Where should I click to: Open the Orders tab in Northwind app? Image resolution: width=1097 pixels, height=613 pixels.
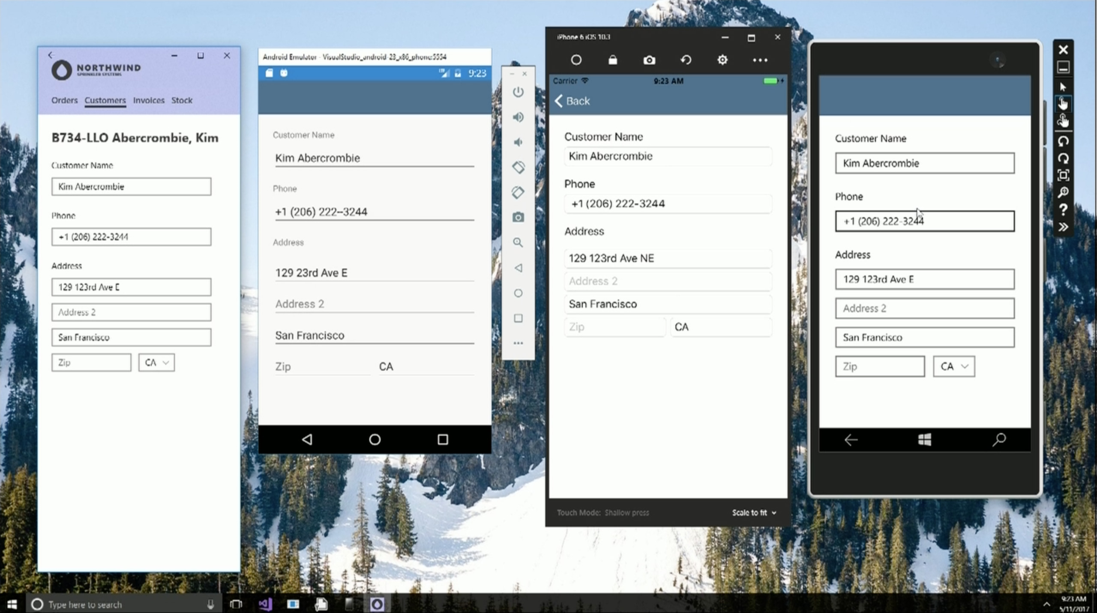pyautogui.click(x=64, y=99)
